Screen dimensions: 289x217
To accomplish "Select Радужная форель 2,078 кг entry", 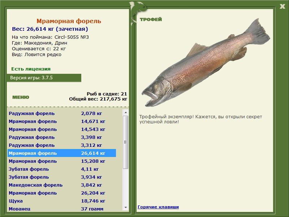I will tap(61, 114).
